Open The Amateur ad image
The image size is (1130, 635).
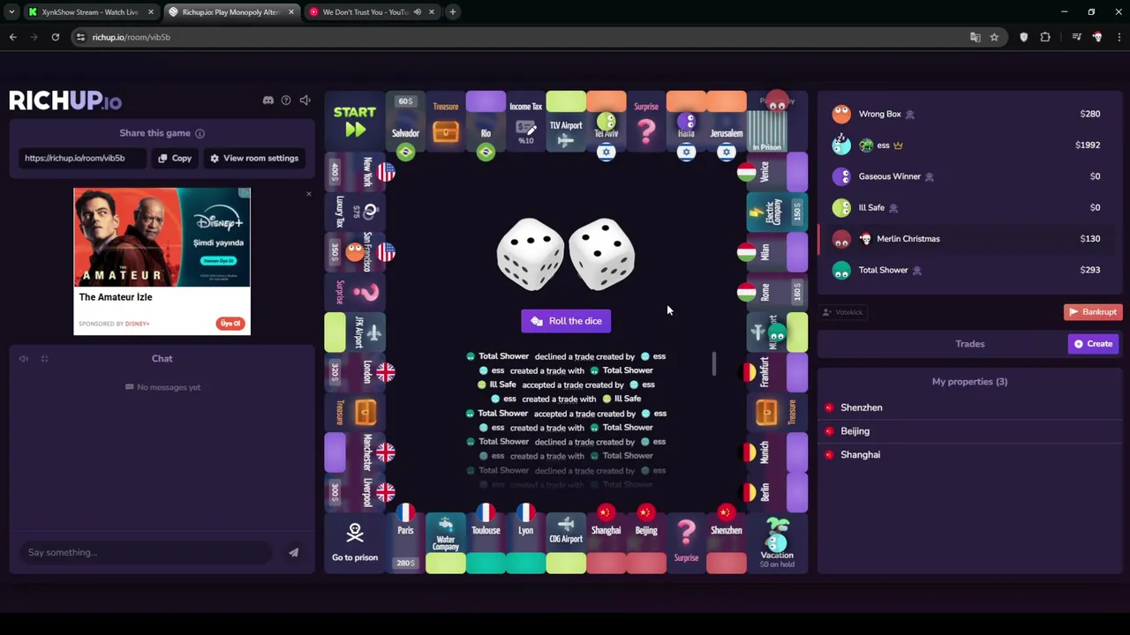point(162,236)
